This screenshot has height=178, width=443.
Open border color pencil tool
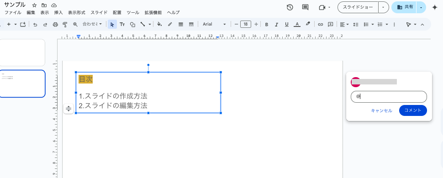(170, 24)
